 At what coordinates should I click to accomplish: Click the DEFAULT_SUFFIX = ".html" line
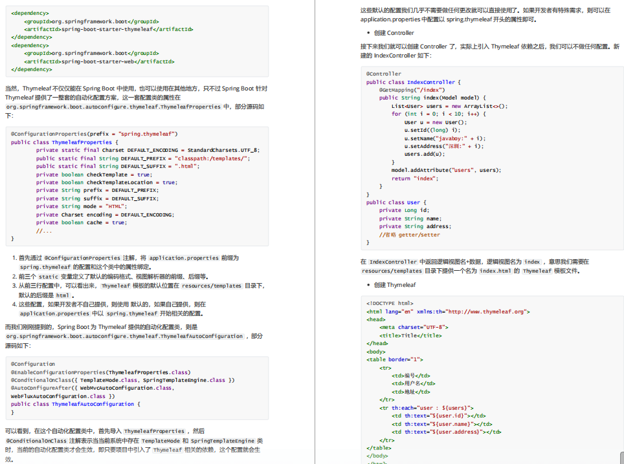[x=118, y=166]
